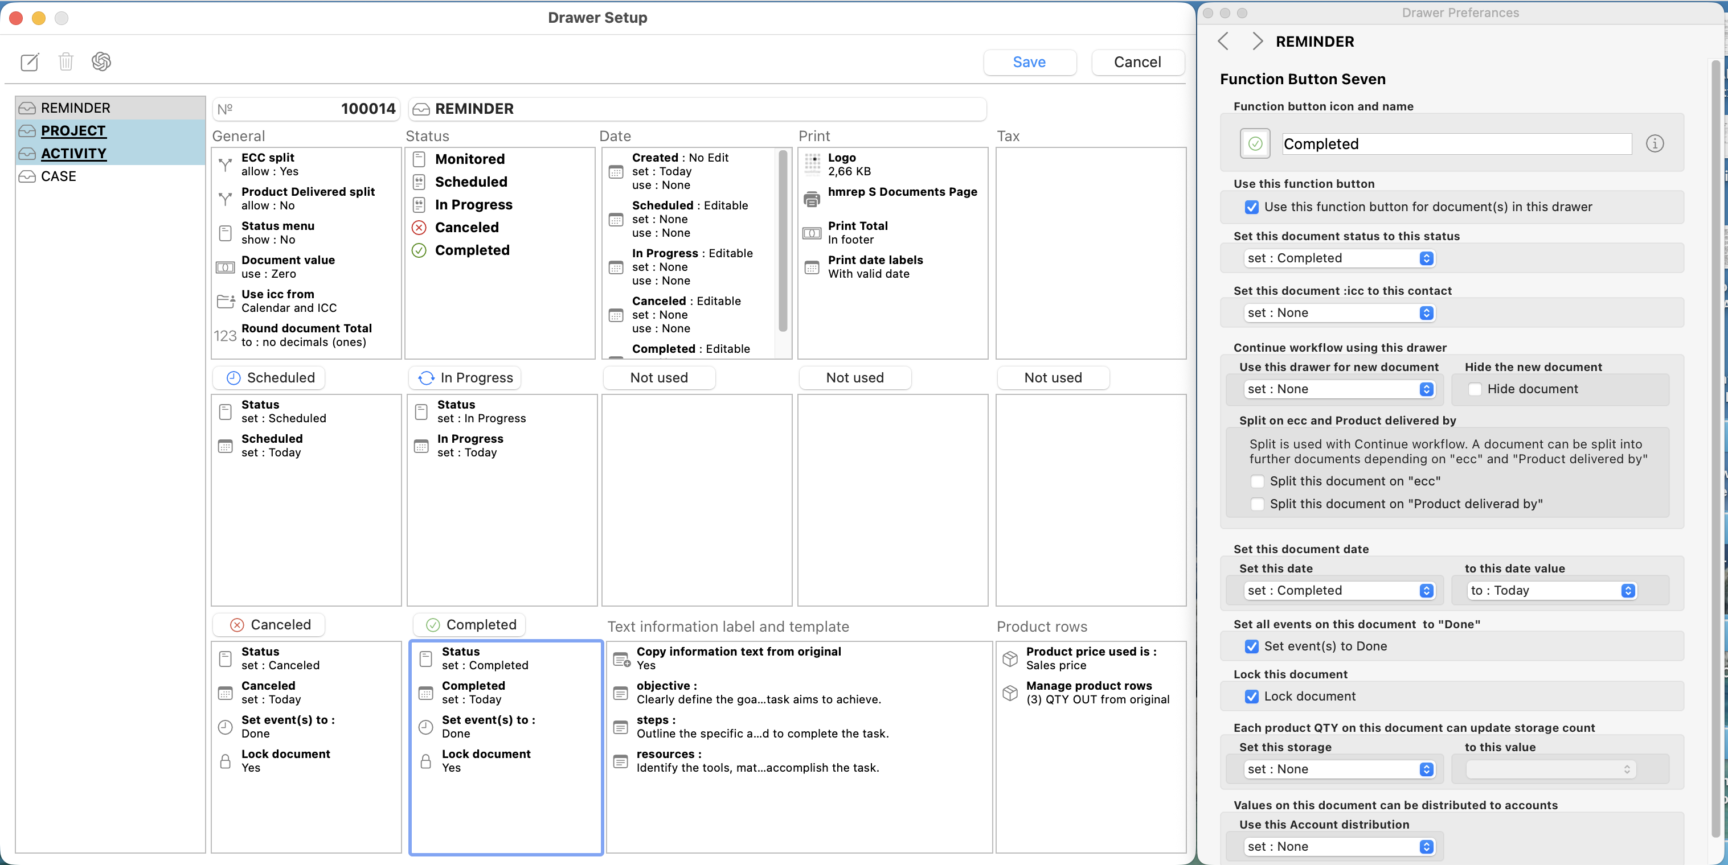Screen dimensions: 1728x865
Task: Click green checkmark icon for function button
Action: coord(1255,143)
